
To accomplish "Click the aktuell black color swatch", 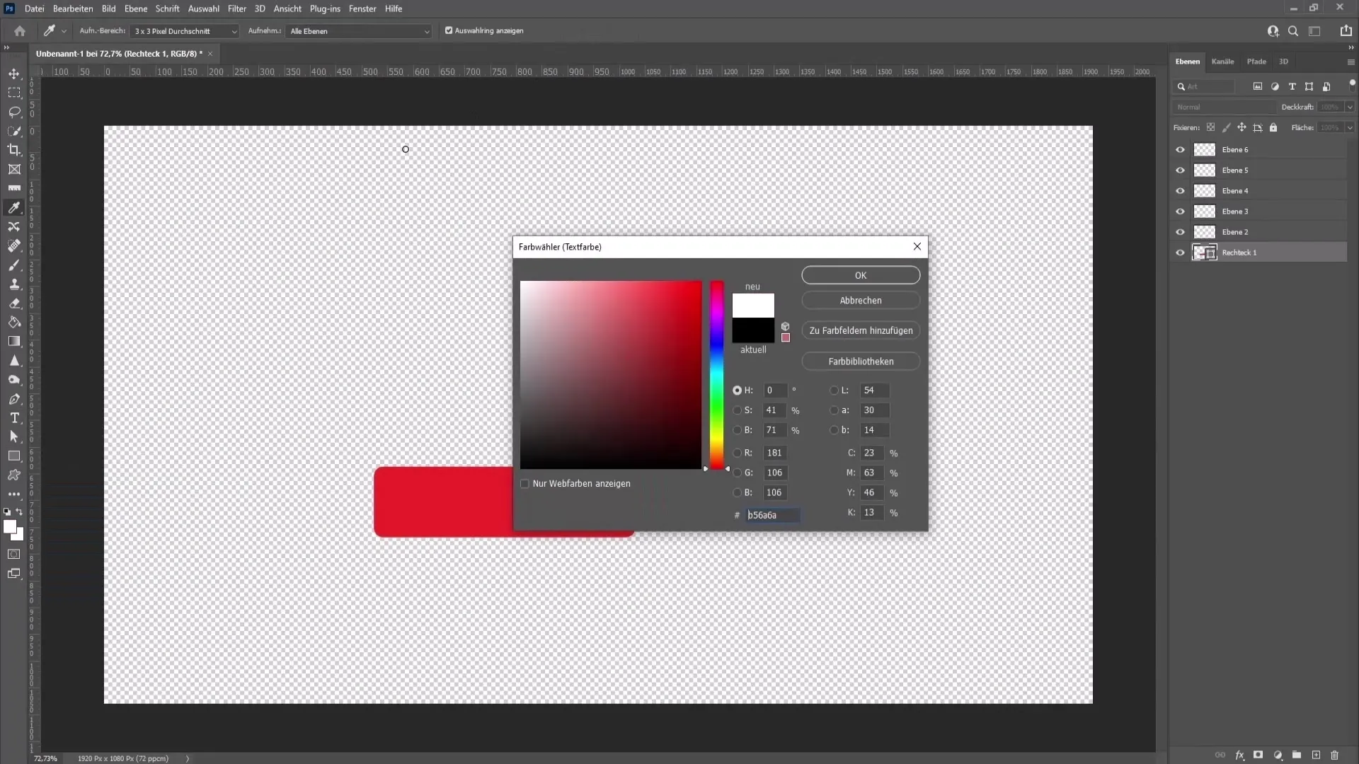I will click(x=753, y=330).
